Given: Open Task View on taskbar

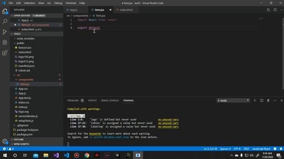Looking at the screenshot, I should pos(25,155).
